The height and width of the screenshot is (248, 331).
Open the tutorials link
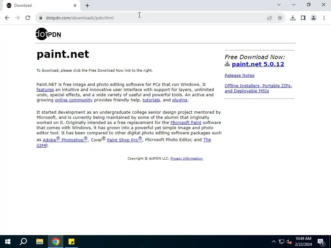(151, 100)
